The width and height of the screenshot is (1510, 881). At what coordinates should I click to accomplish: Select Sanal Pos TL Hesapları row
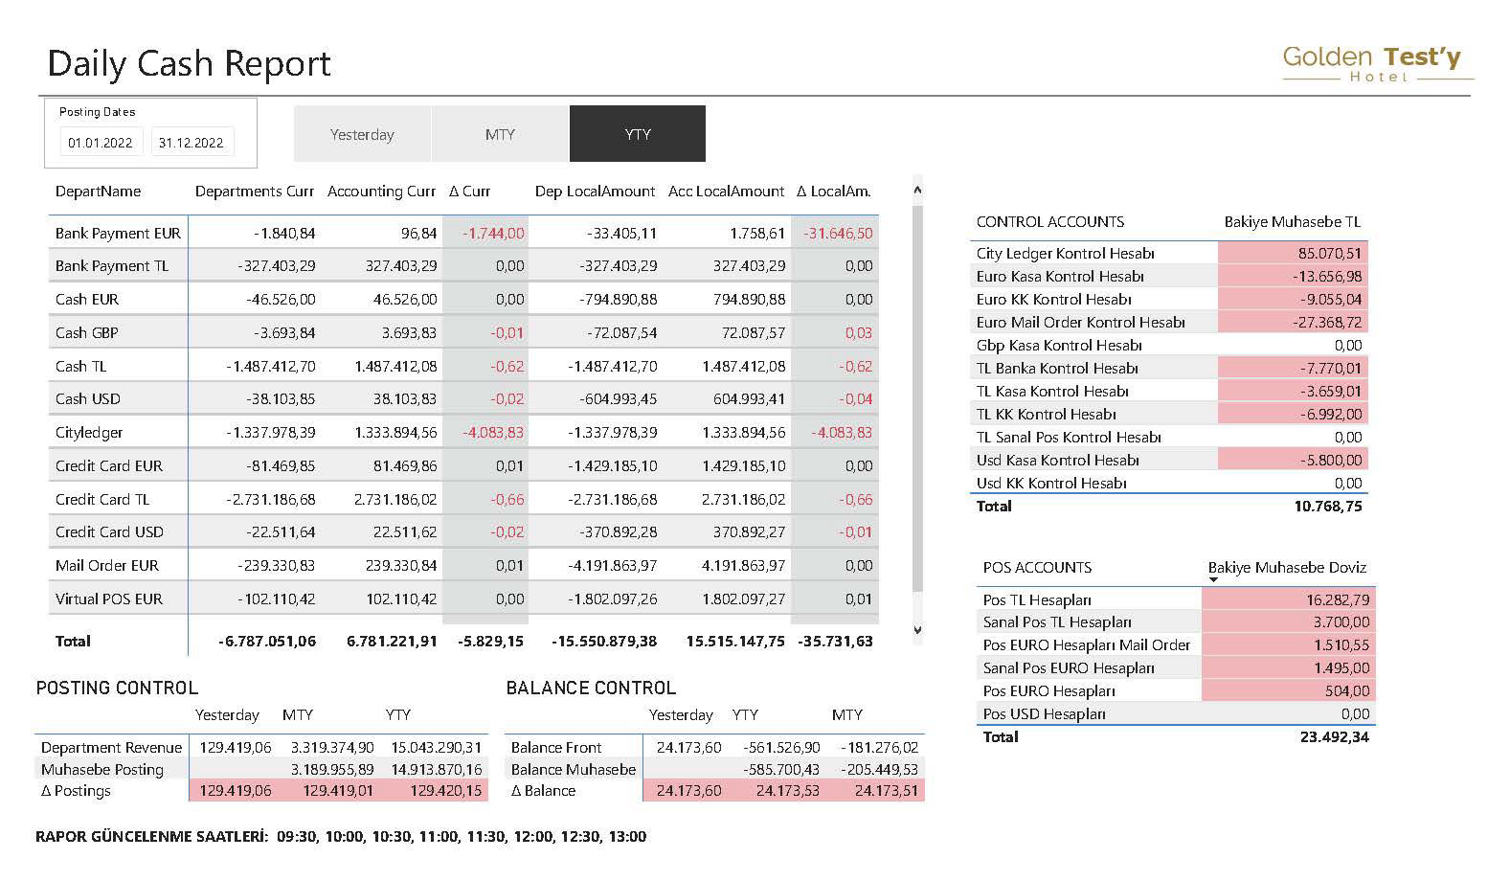[x=1177, y=622]
